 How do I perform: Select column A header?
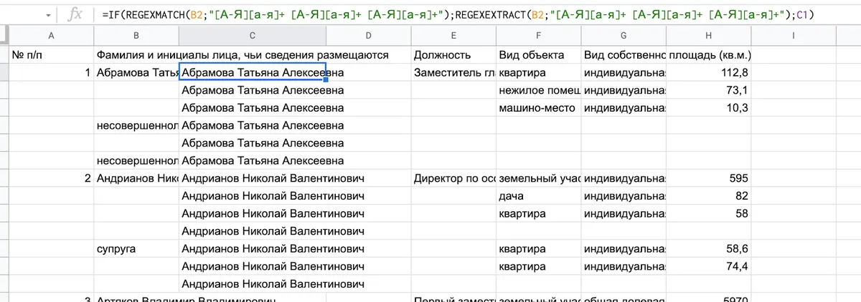[x=50, y=36]
